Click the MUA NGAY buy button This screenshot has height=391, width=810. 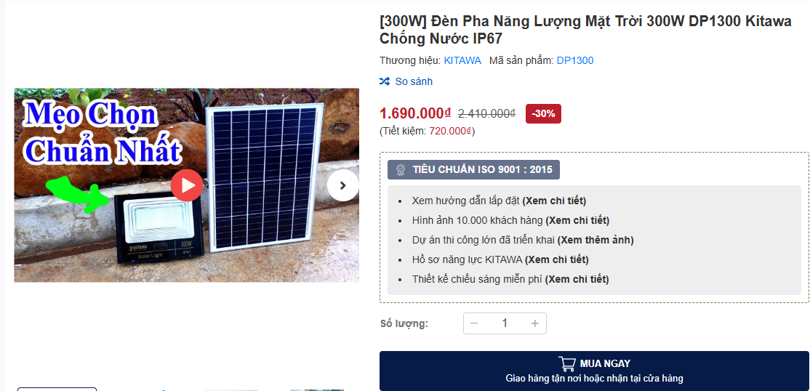click(x=594, y=371)
